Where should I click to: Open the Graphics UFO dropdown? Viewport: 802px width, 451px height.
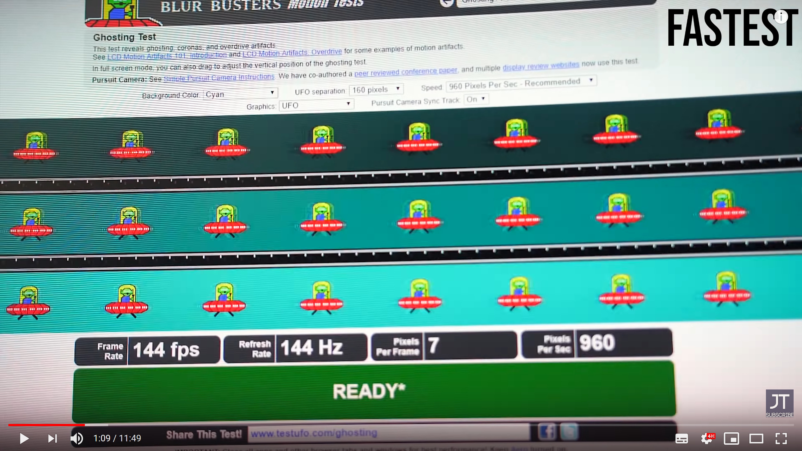click(x=316, y=105)
